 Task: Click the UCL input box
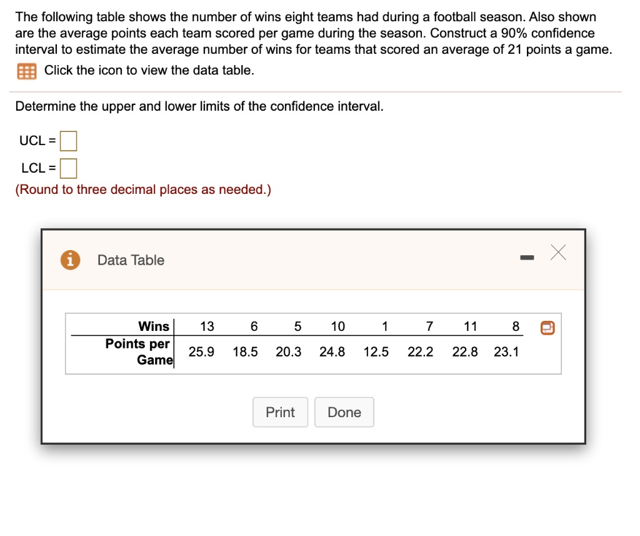pyautogui.click(x=68, y=141)
